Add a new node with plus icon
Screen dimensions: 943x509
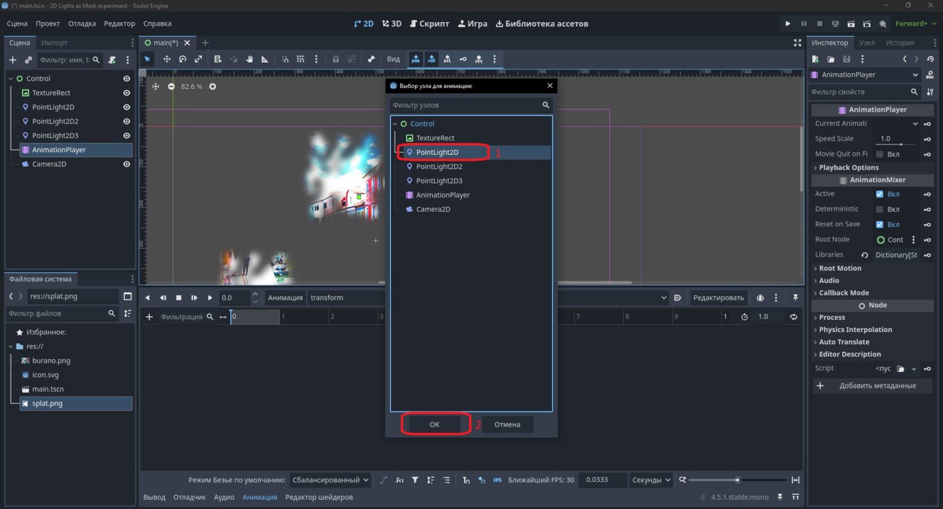pyautogui.click(x=12, y=60)
